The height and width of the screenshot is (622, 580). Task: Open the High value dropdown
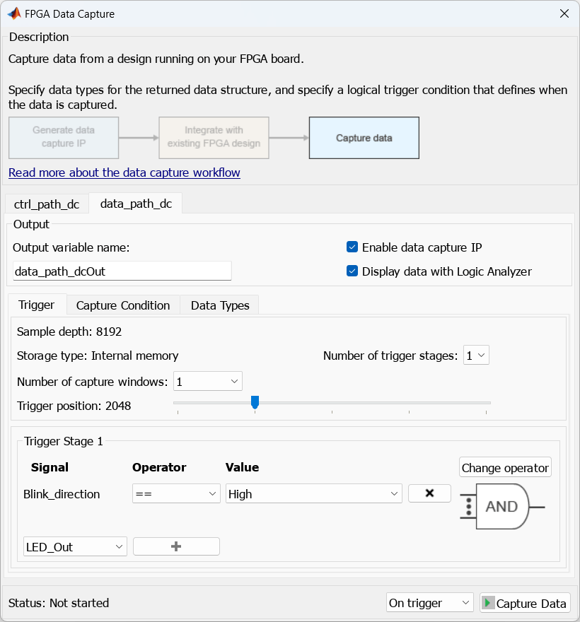(314, 494)
